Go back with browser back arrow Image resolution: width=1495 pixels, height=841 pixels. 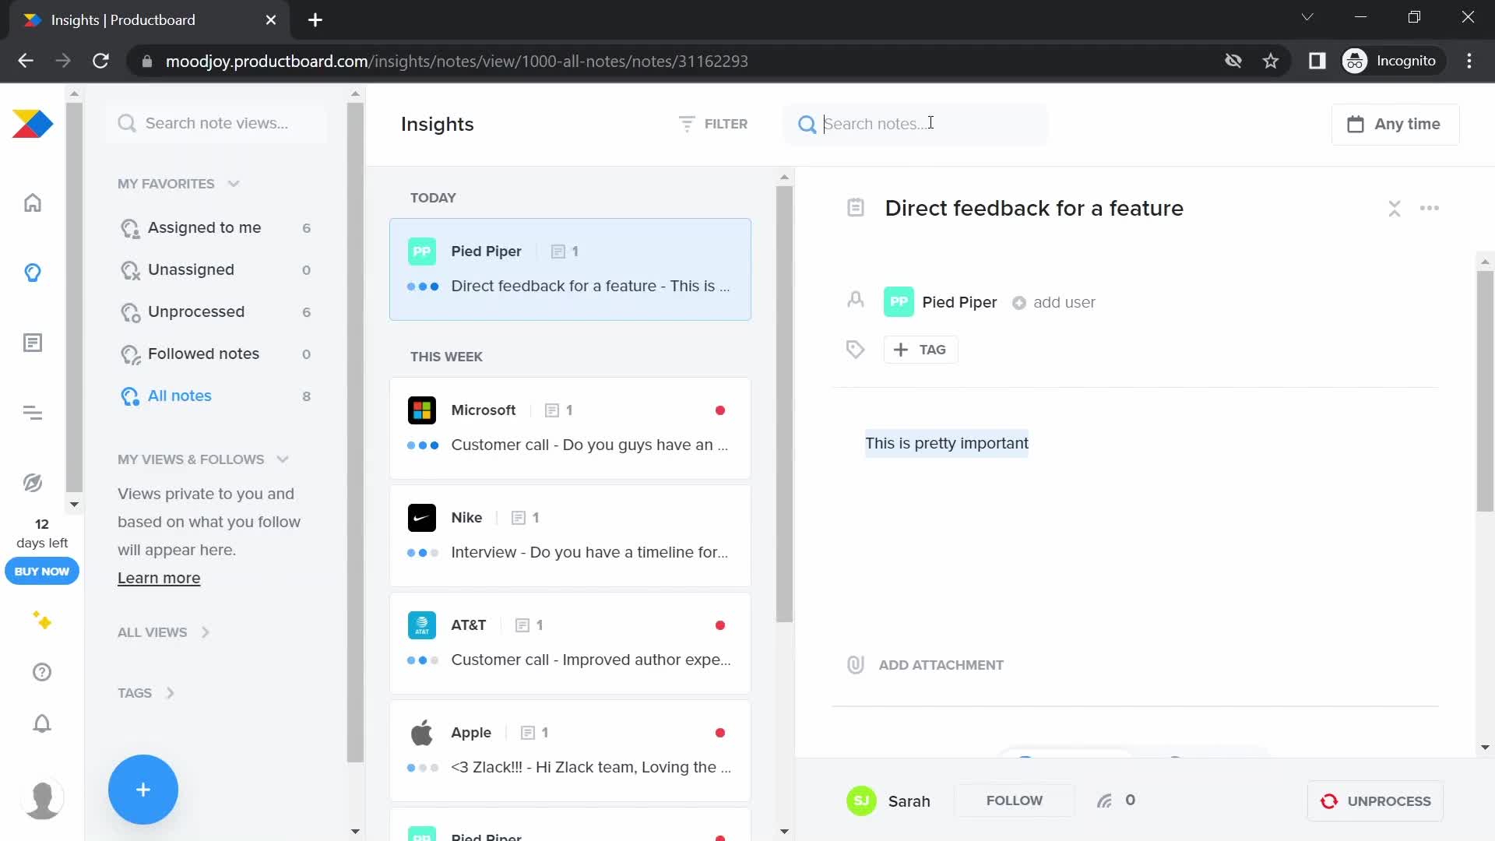pyautogui.click(x=26, y=61)
